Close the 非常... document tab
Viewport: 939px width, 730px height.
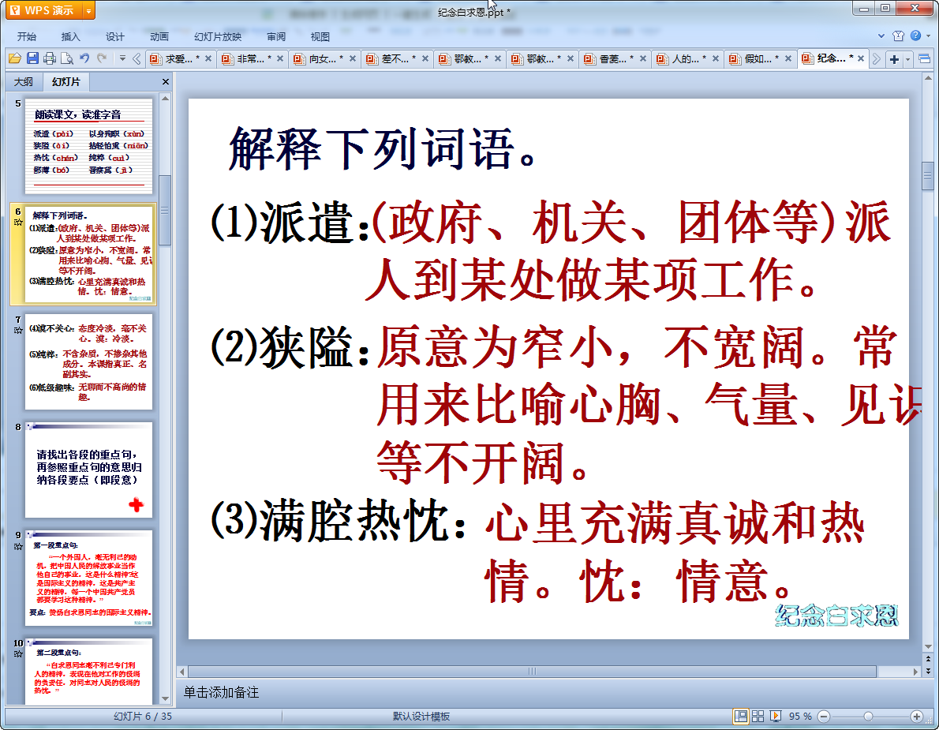pos(279,58)
